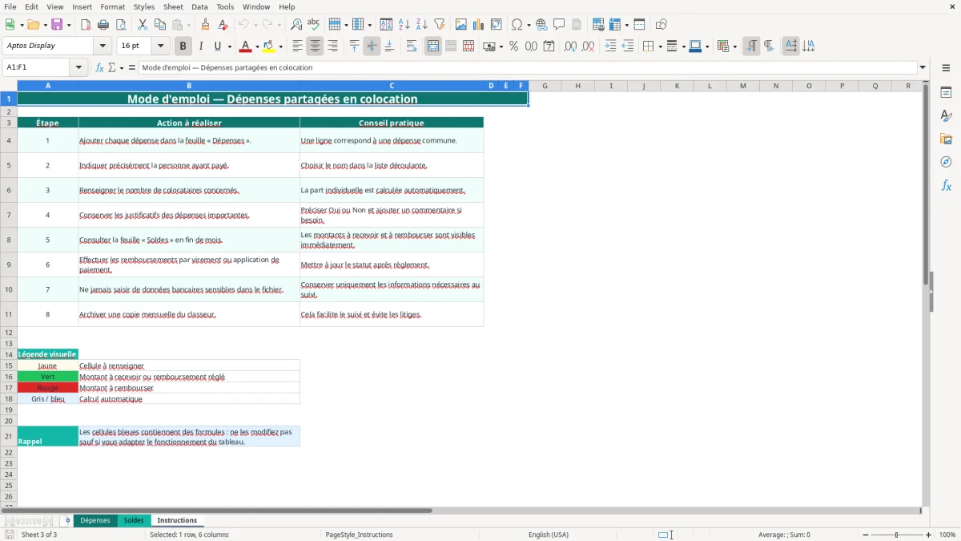961x541 pixels.
Task: Open Background Color dropdown arrow
Action: [x=280, y=46]
